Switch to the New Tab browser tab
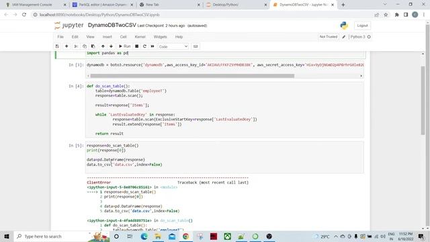Image resolution: width=430 pixels, height=242 pixels. pyautogui.click(x=169, y=5)
